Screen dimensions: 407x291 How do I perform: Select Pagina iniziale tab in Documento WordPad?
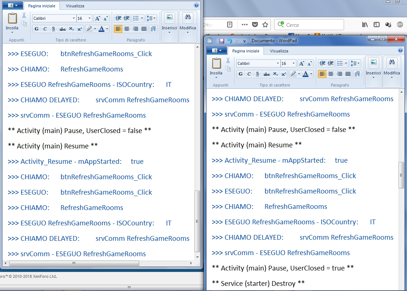pyautogui.click(x=245, y=51)
